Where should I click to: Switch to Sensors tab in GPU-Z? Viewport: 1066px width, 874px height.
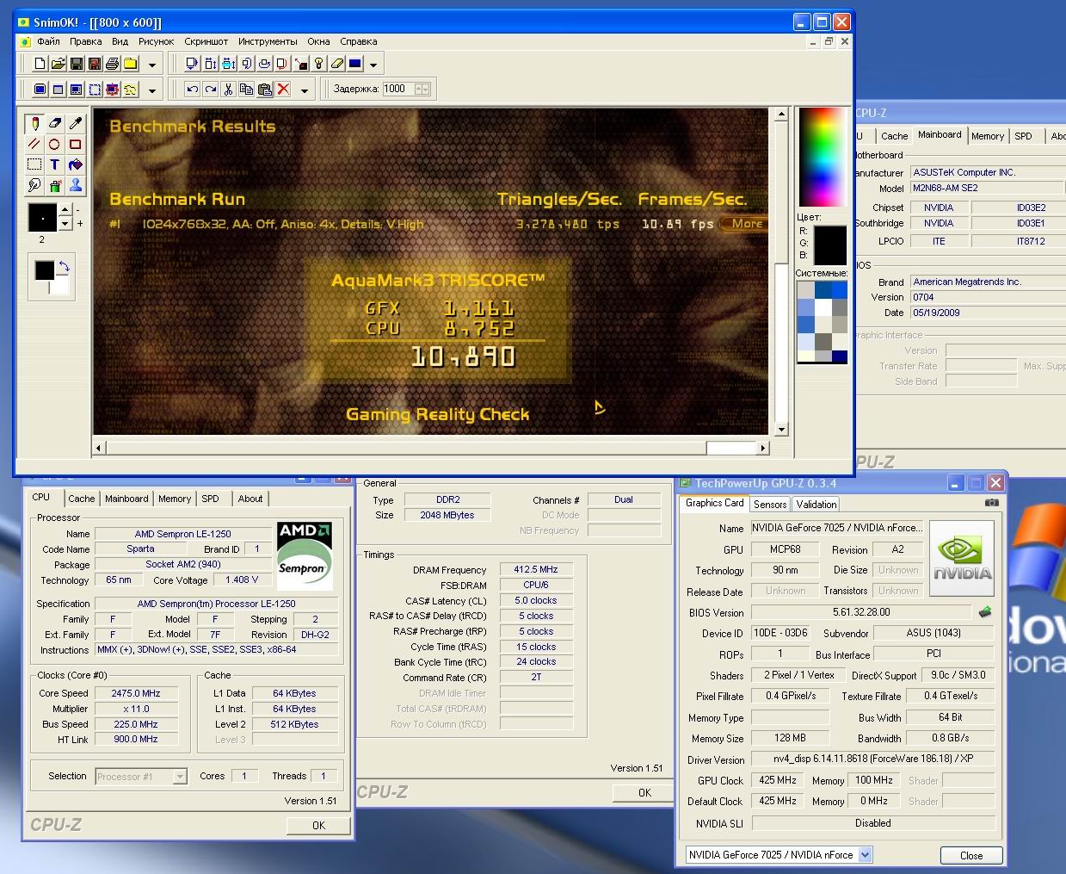point(770,505)
